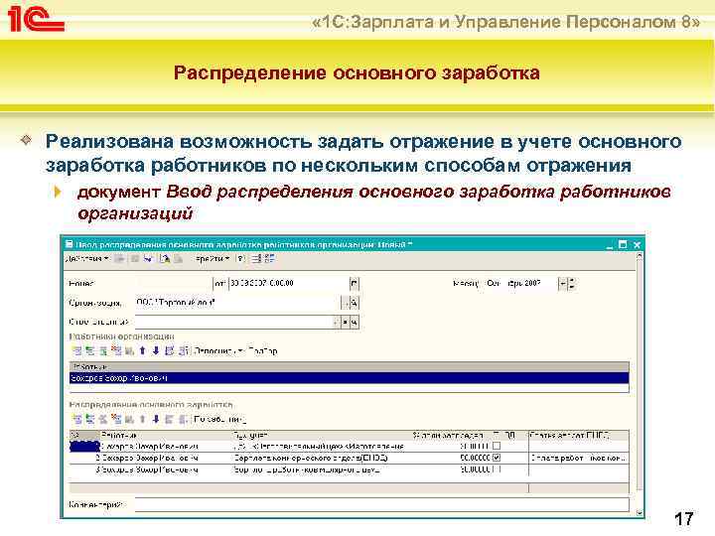
Task: Click the move-down arrow in the Распределение toolbar
Action: [156, 419]
